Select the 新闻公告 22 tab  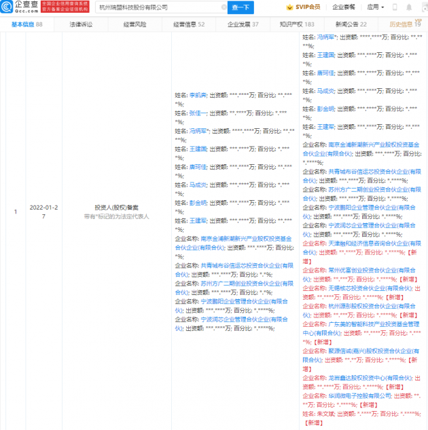coord(351,24)
